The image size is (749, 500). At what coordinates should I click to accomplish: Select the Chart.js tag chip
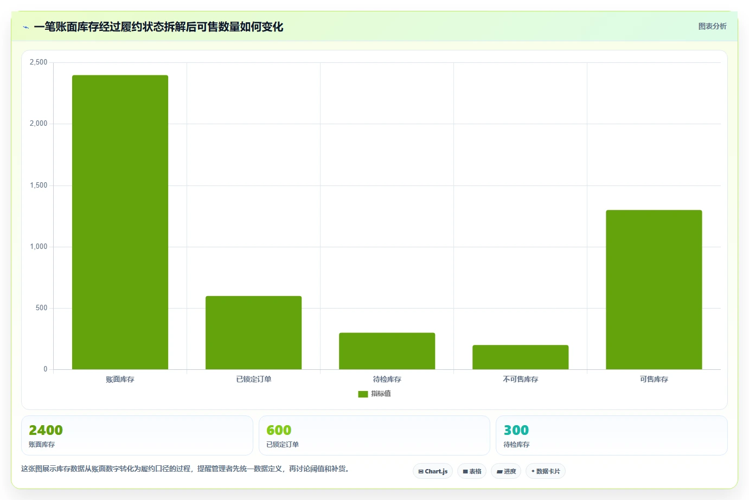tap(433, 471)
